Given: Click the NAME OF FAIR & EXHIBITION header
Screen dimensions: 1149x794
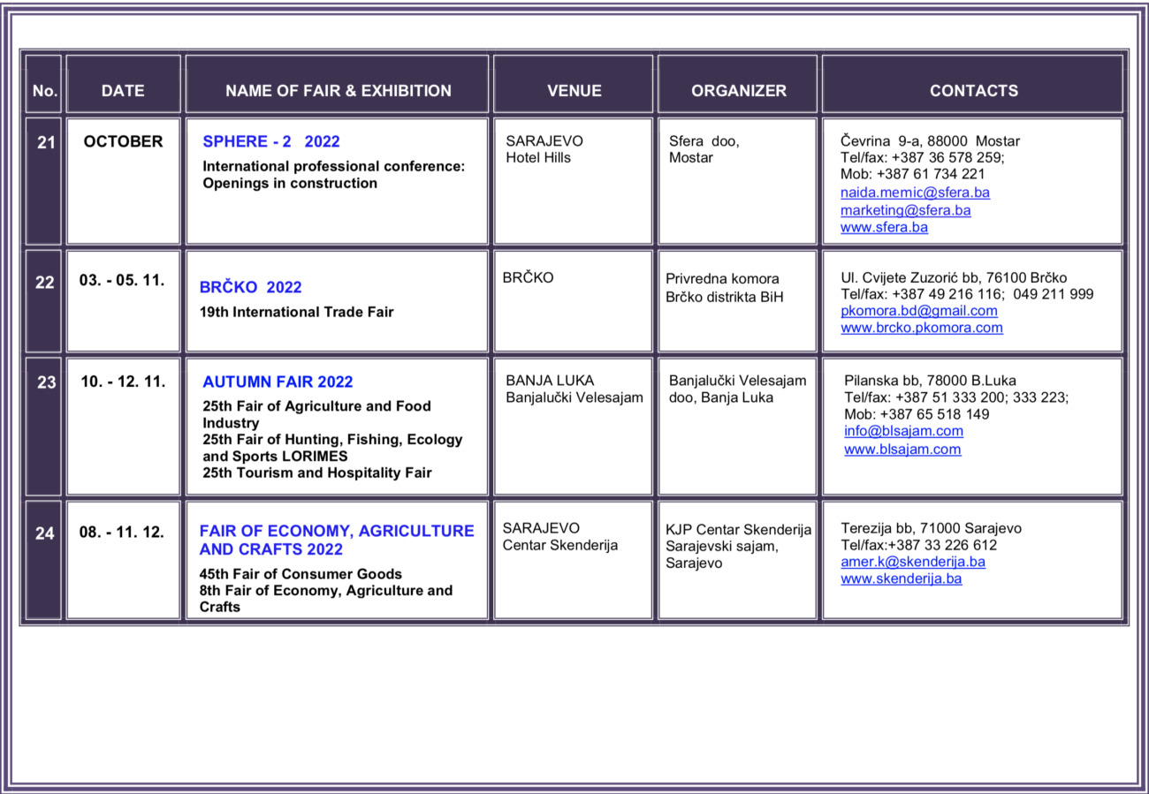Looking at the screenshot, I should [338, 90].
